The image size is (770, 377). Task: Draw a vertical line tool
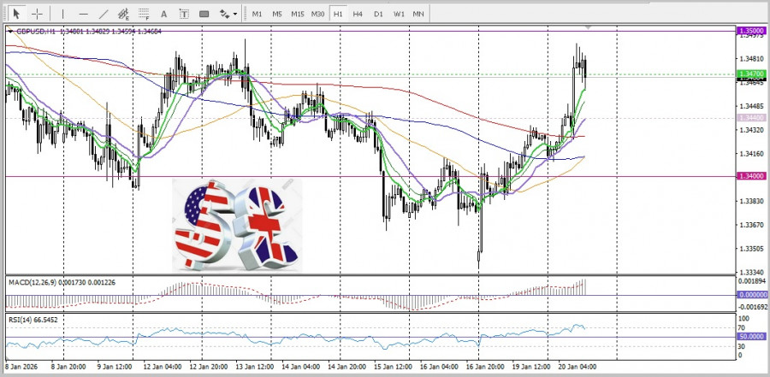coord(62,14)
